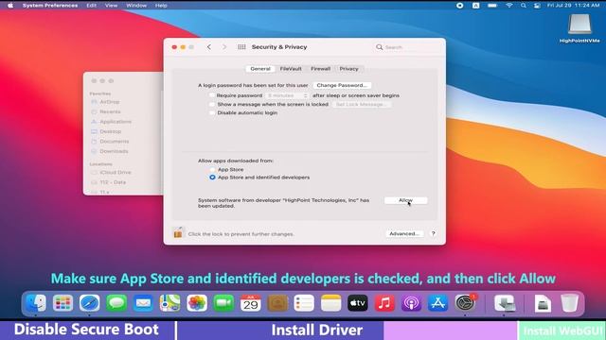Launch FaceTime from the dock
The image size is (606, 340).
223,303
